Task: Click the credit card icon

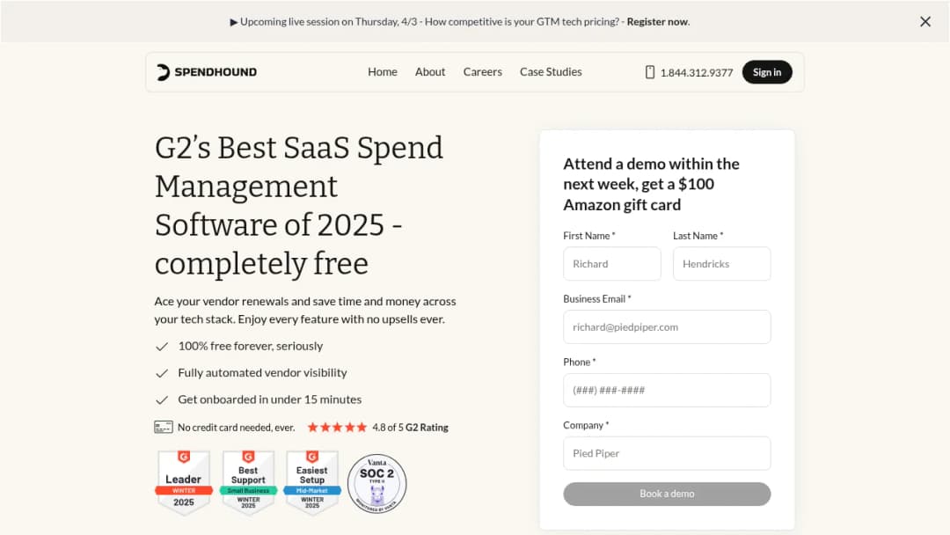Action: click(x=163, y=427)
